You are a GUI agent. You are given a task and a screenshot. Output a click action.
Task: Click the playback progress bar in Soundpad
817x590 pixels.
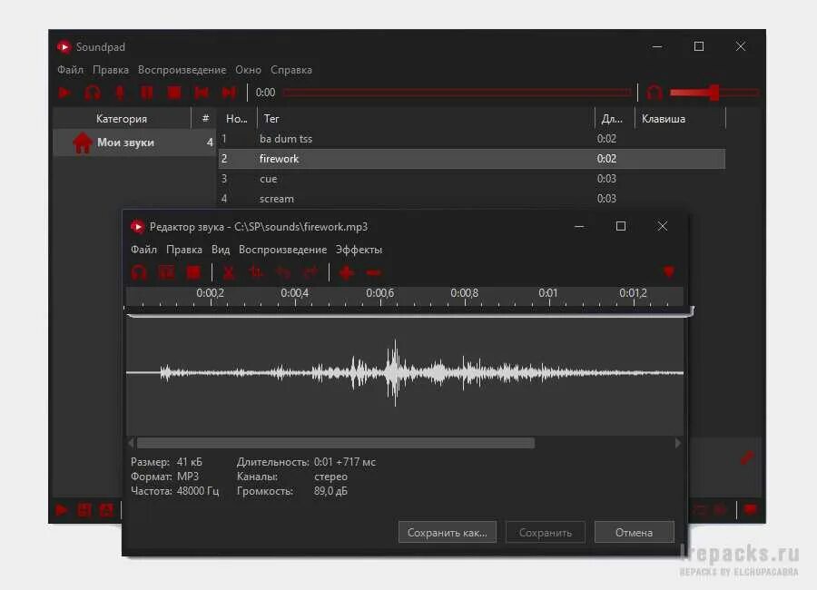(x=457, y=93)
